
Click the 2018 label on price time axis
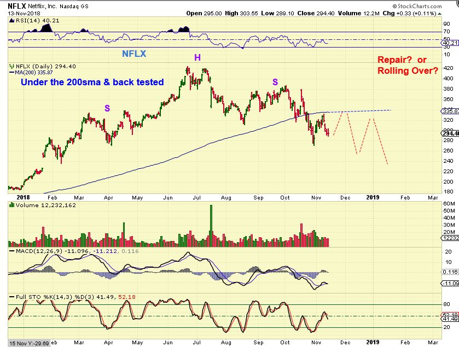coord(23,197)
